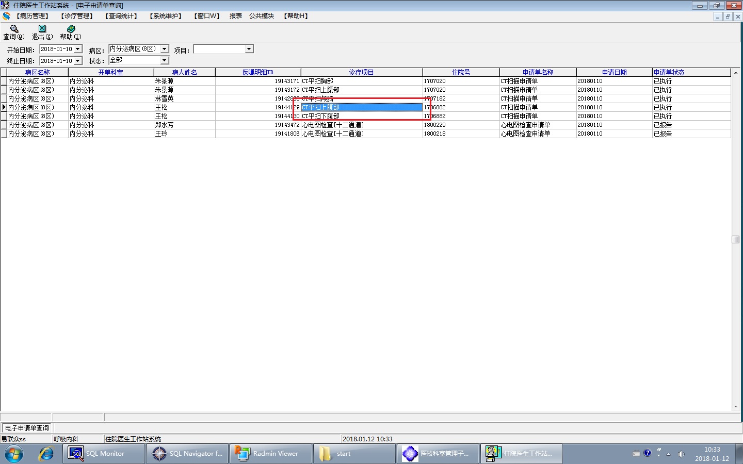Select the 电子申请单查询 window tab

[27, 428]
